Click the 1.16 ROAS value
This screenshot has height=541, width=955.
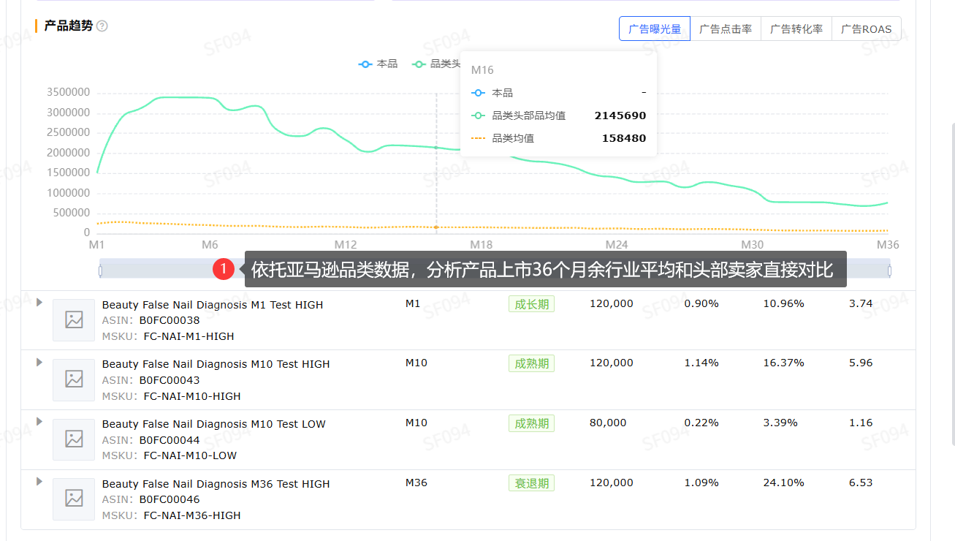click(x=861, y=423)
